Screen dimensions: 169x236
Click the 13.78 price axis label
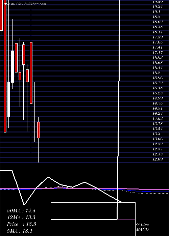click(158, 124)
